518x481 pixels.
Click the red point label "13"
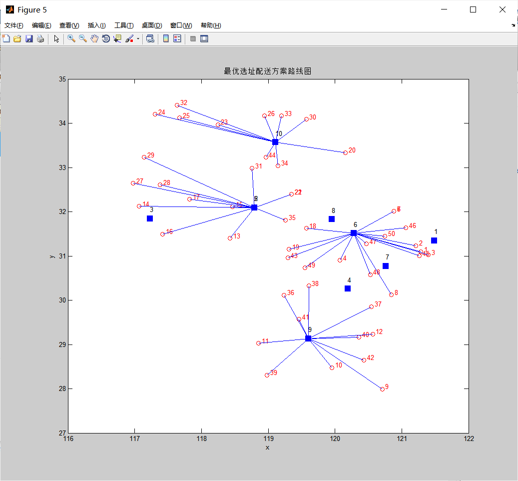point(237,236)
